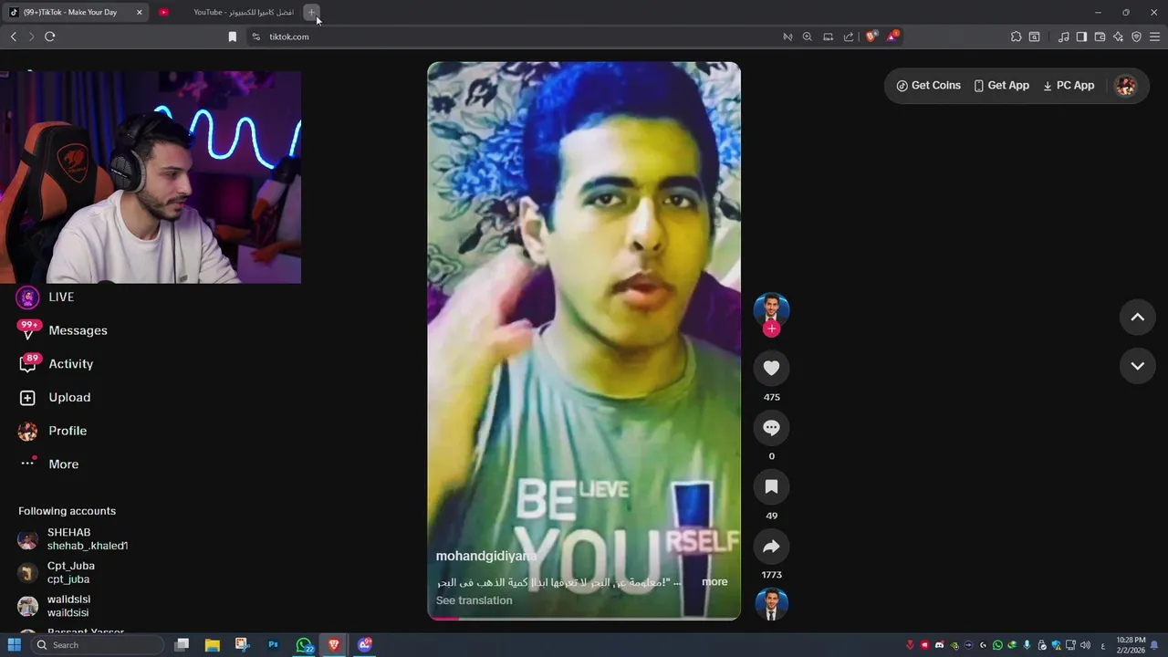Open WhatsApp from taskbar
This screenshot has width=1168, height=657.
pyautogui.click(x=304, y=644)
